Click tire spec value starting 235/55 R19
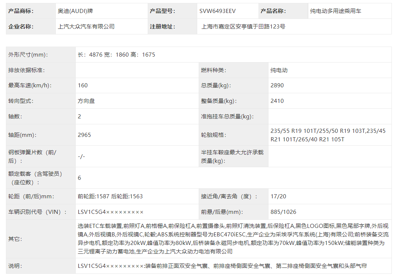Screen dimensions: 397x276 pos(328,135)
